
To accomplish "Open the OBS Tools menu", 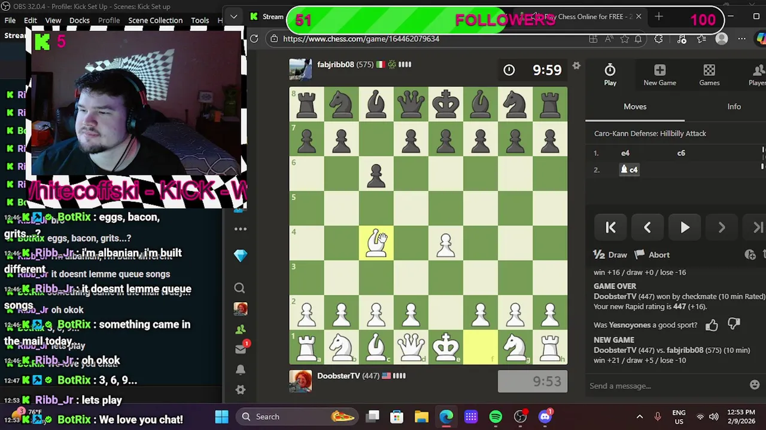I will click(x=200, y=20).
